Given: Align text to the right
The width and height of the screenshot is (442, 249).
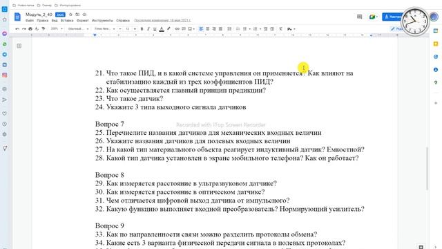Looking at the screenshot, I should pos(214,29).
